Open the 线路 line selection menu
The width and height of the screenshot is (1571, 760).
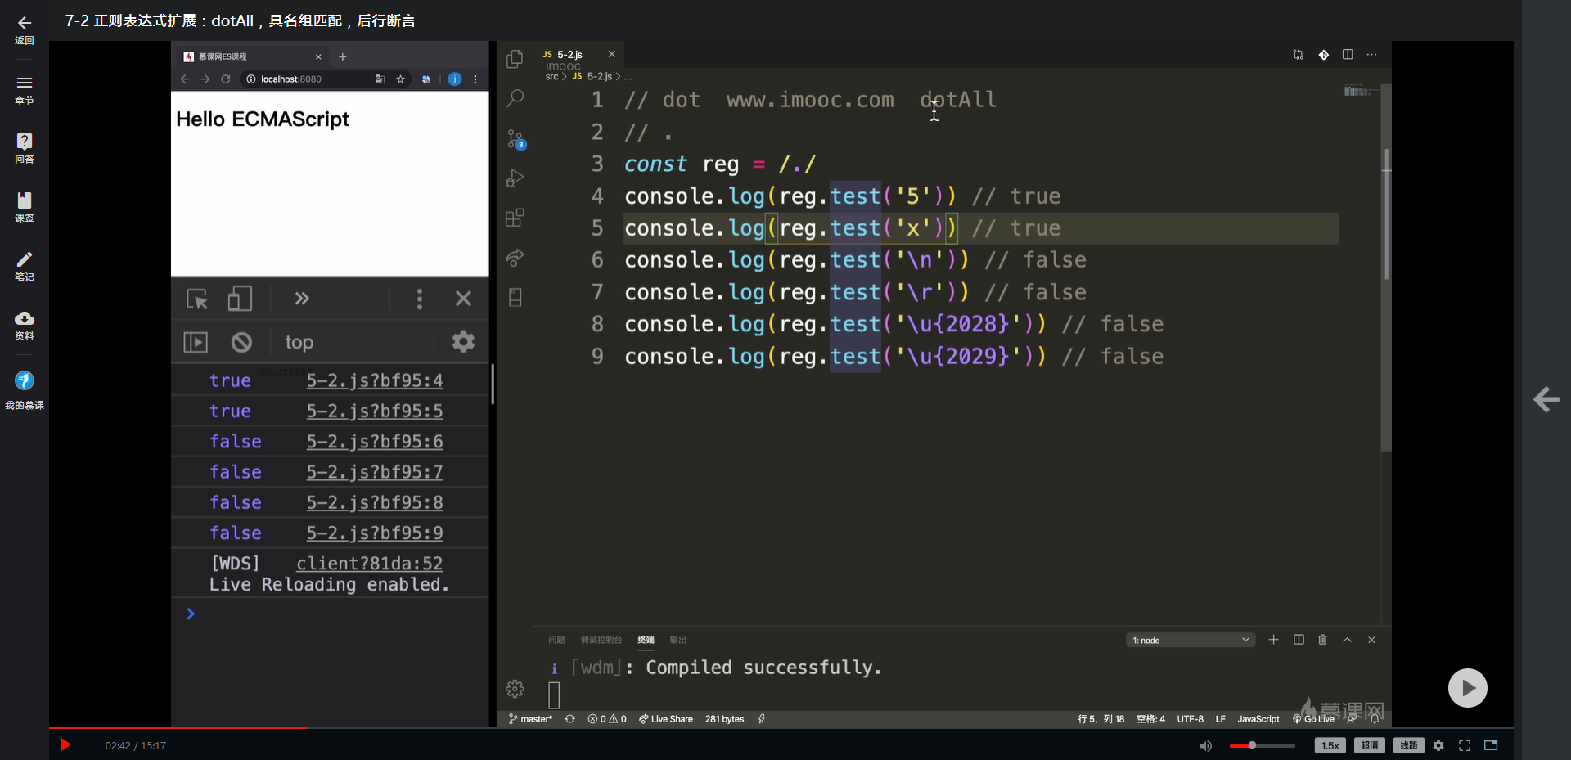click(x=1408, y=745)
